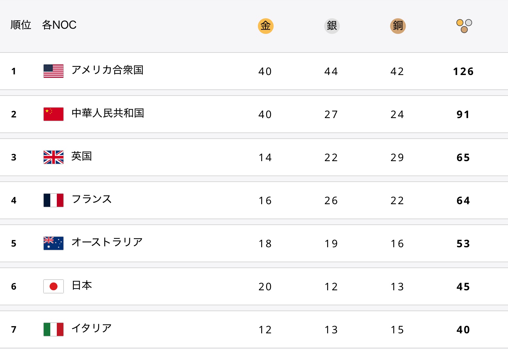Click the silver medal column icon
508x349 pixels.
pos(332,26)
